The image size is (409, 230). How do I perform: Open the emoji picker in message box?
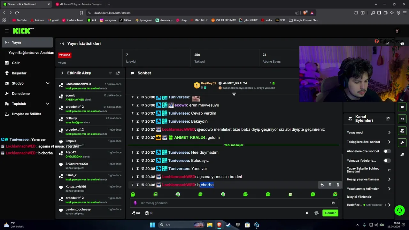333,203
